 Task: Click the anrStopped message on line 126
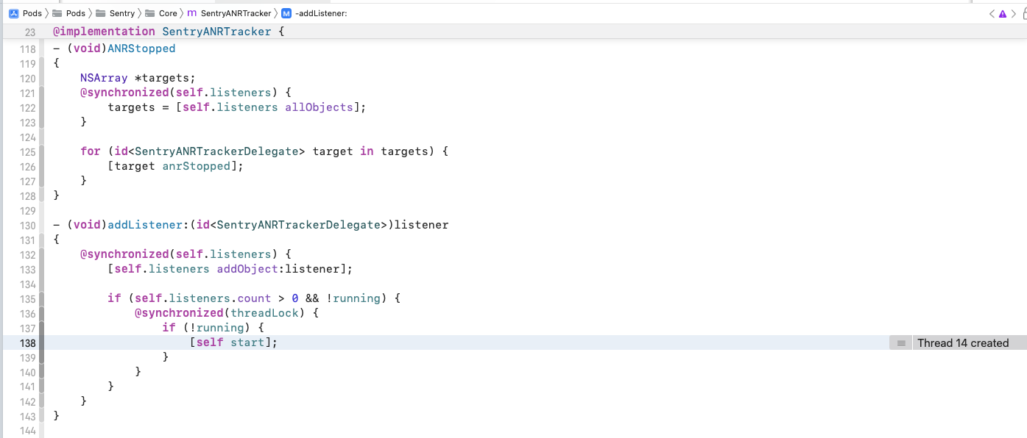click(196, 166)
